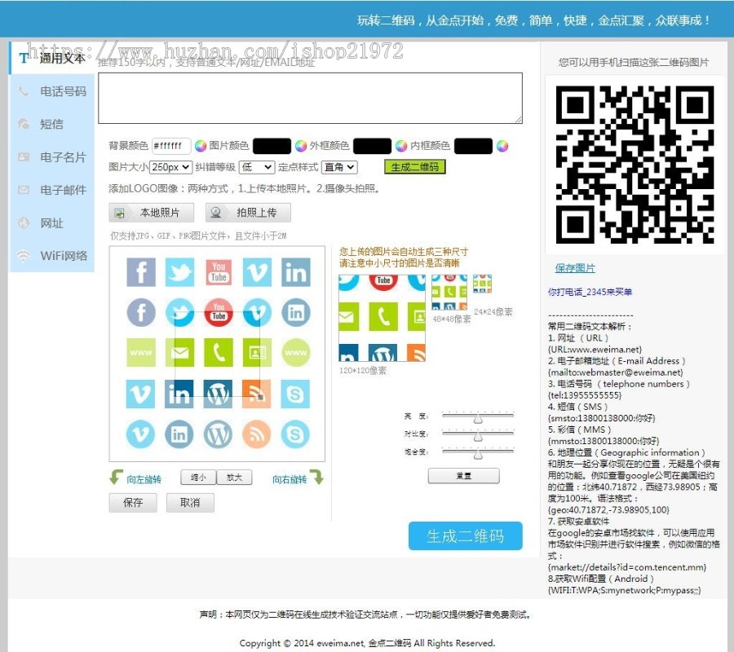Click the square LinkedIn icon in top row
The height and width of the screenshot is (652, 734).
[296, 271]
